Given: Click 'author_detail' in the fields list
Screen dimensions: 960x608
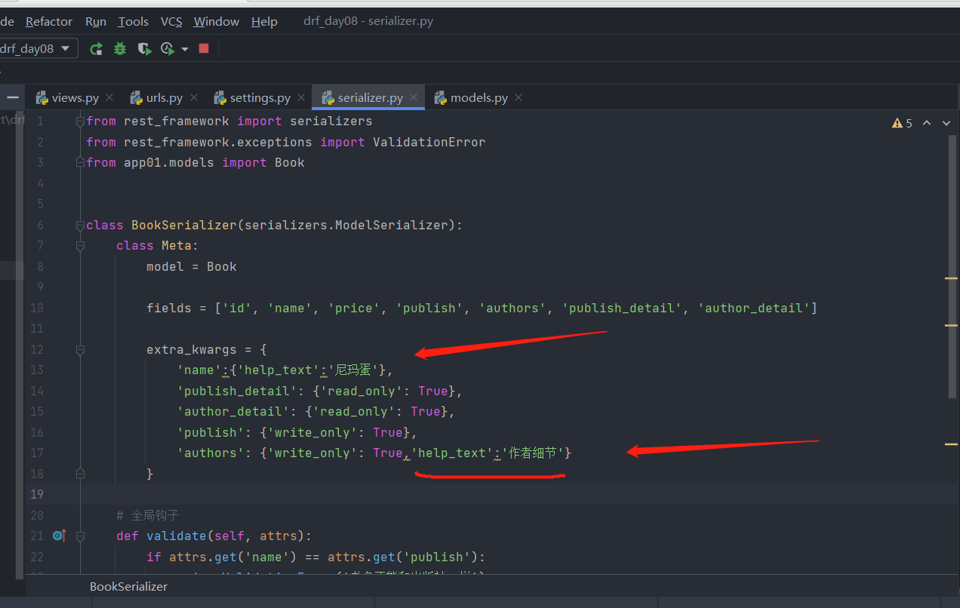Looking at the screenshot, I should [753, 308].
